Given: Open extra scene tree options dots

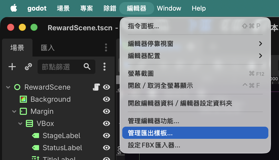Looking at the screenshot, I should [x=104, y=67].
